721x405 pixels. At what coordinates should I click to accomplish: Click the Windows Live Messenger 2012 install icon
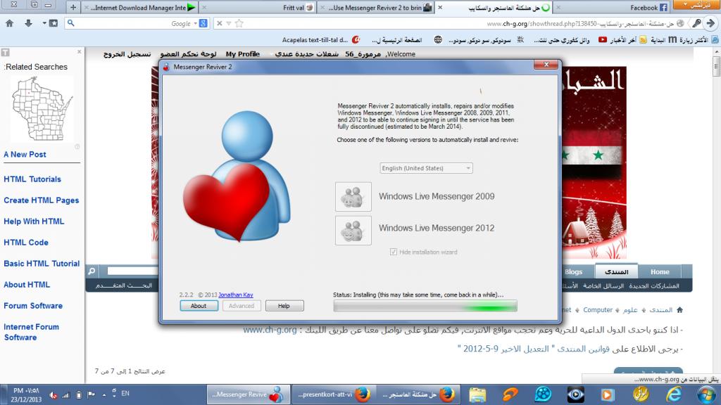coord(353,230)
